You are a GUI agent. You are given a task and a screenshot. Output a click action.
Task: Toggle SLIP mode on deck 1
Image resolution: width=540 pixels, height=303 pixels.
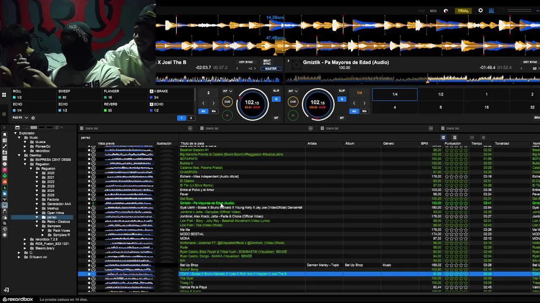coord(276,91)
